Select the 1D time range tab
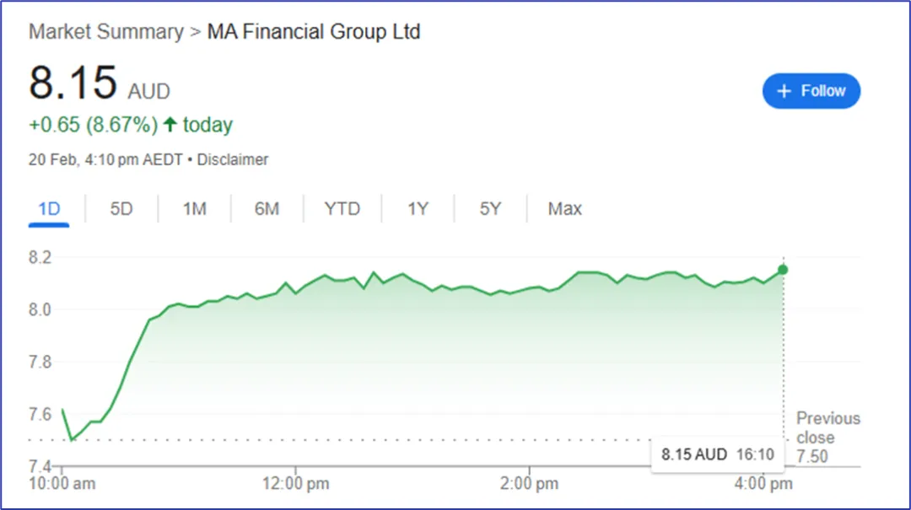 coord(49,209)
